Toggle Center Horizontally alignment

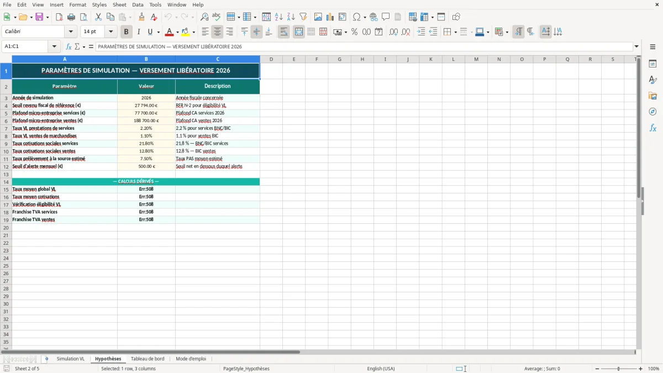coord(218,32)
